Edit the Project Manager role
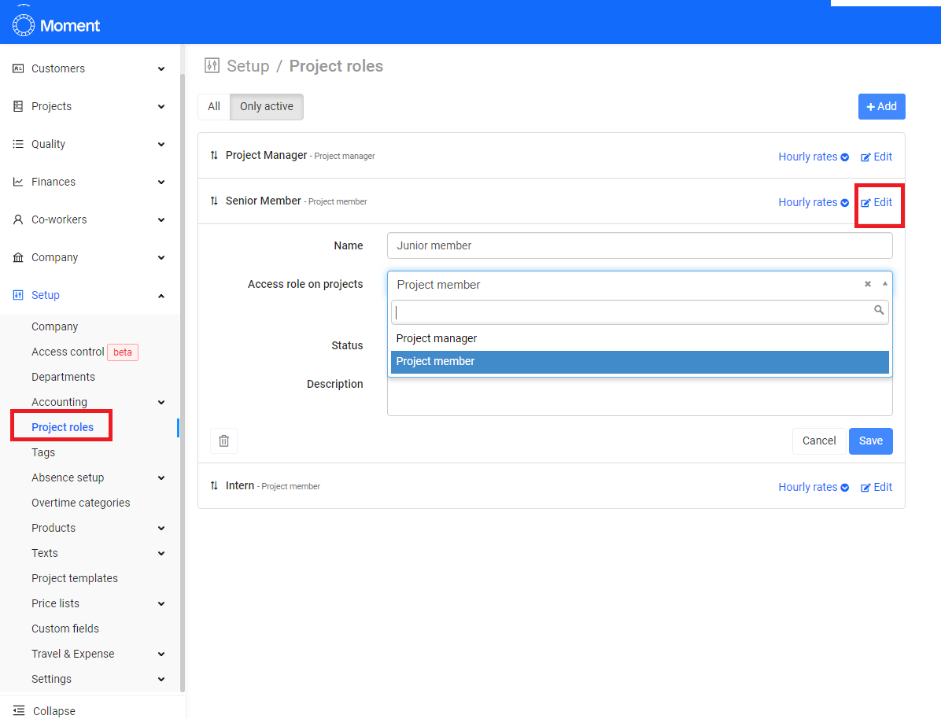Viewport: 941px width, 719px height. pyautogui.click(x=876, y=157)
